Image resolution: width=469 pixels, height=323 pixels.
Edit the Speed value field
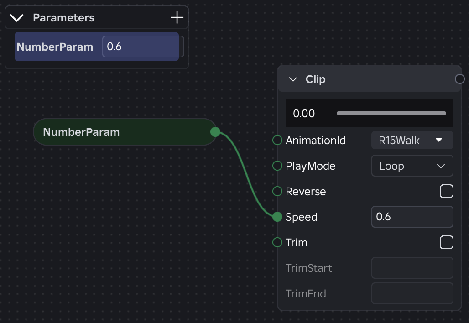pyautogui.click(x=412, y=217)
